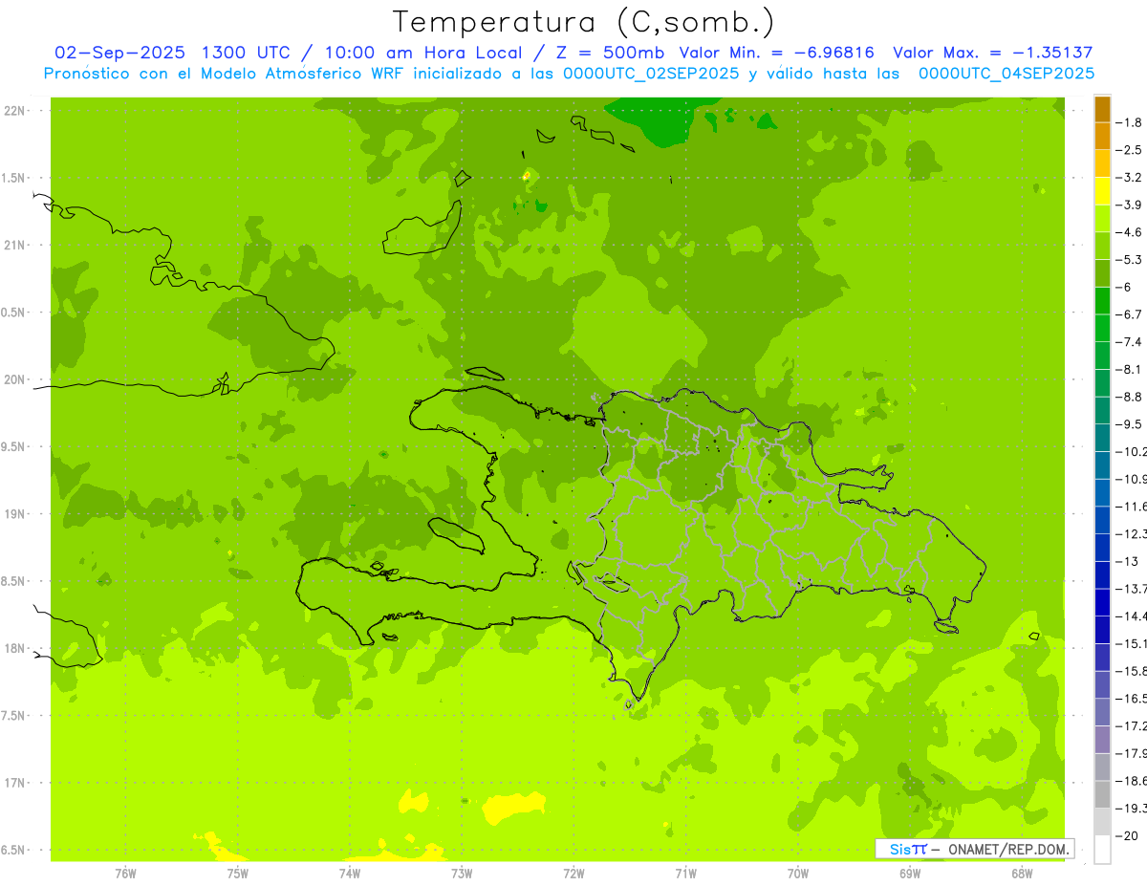This screenshot has width=1147, height=886.
Task: Pick the swatch between -6 and -6.7
Action: click(1102, 301)
